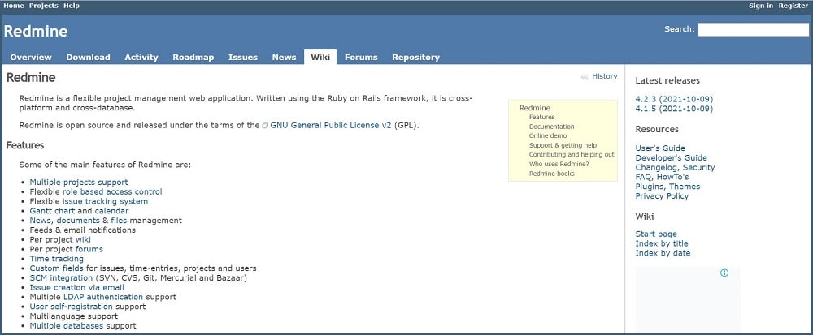Click the Custom fields link
This screenshot has height=335, width=813.
pyautogui.click(x=57, y=268)
